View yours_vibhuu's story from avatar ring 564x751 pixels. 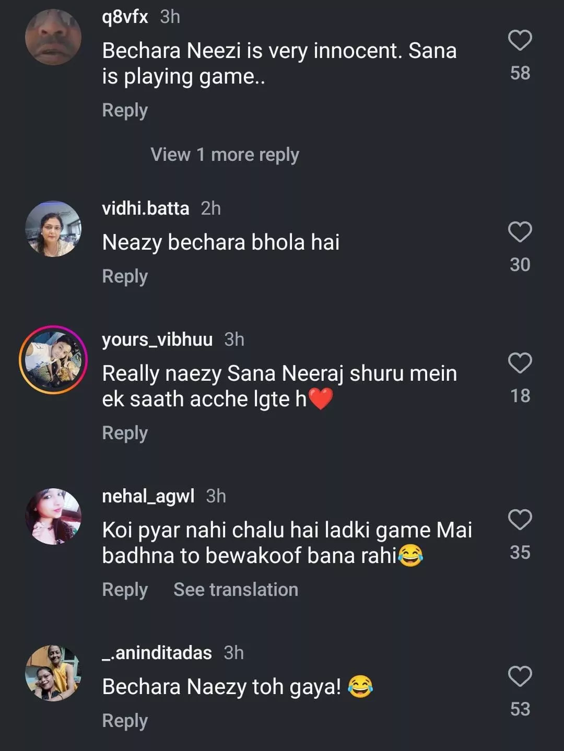(x=53, y=360)
